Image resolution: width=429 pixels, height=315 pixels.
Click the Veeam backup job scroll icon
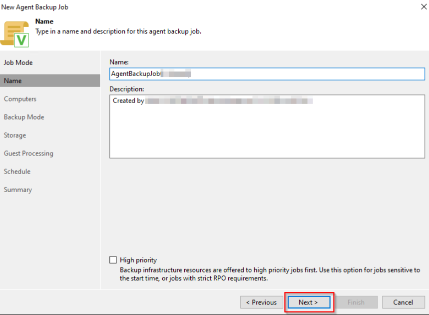pyautogui.click(x=16, y=33)
